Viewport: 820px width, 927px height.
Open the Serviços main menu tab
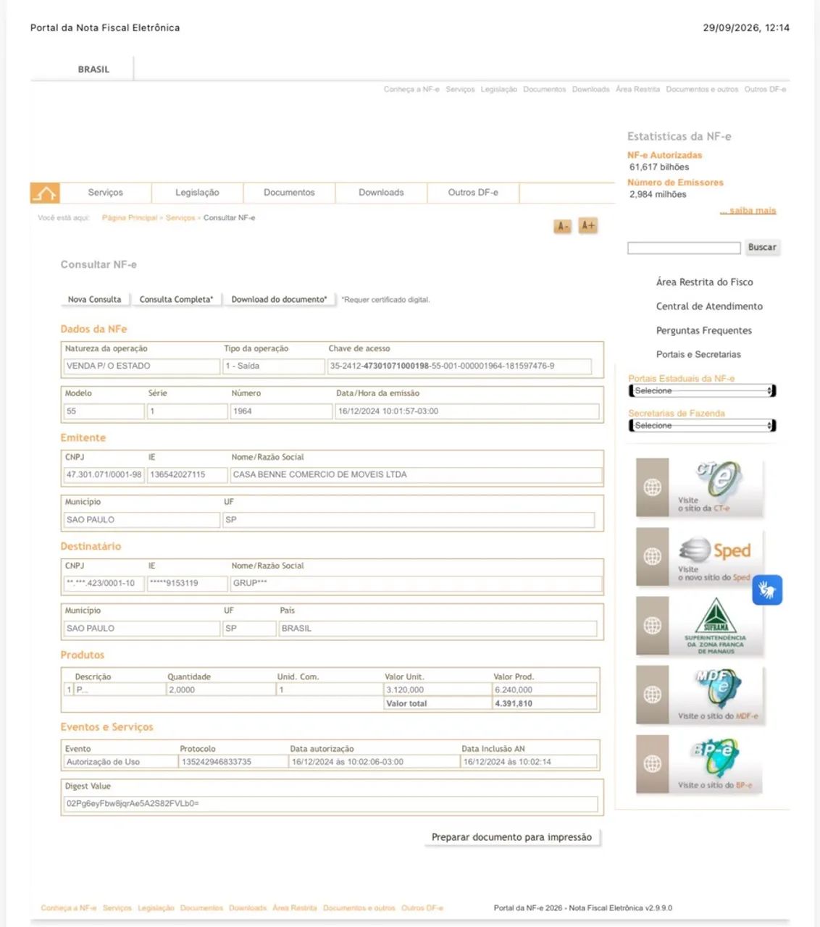point(106,193)
